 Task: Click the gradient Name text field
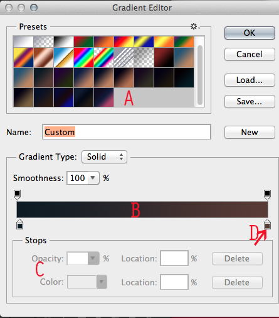(127, 132)
